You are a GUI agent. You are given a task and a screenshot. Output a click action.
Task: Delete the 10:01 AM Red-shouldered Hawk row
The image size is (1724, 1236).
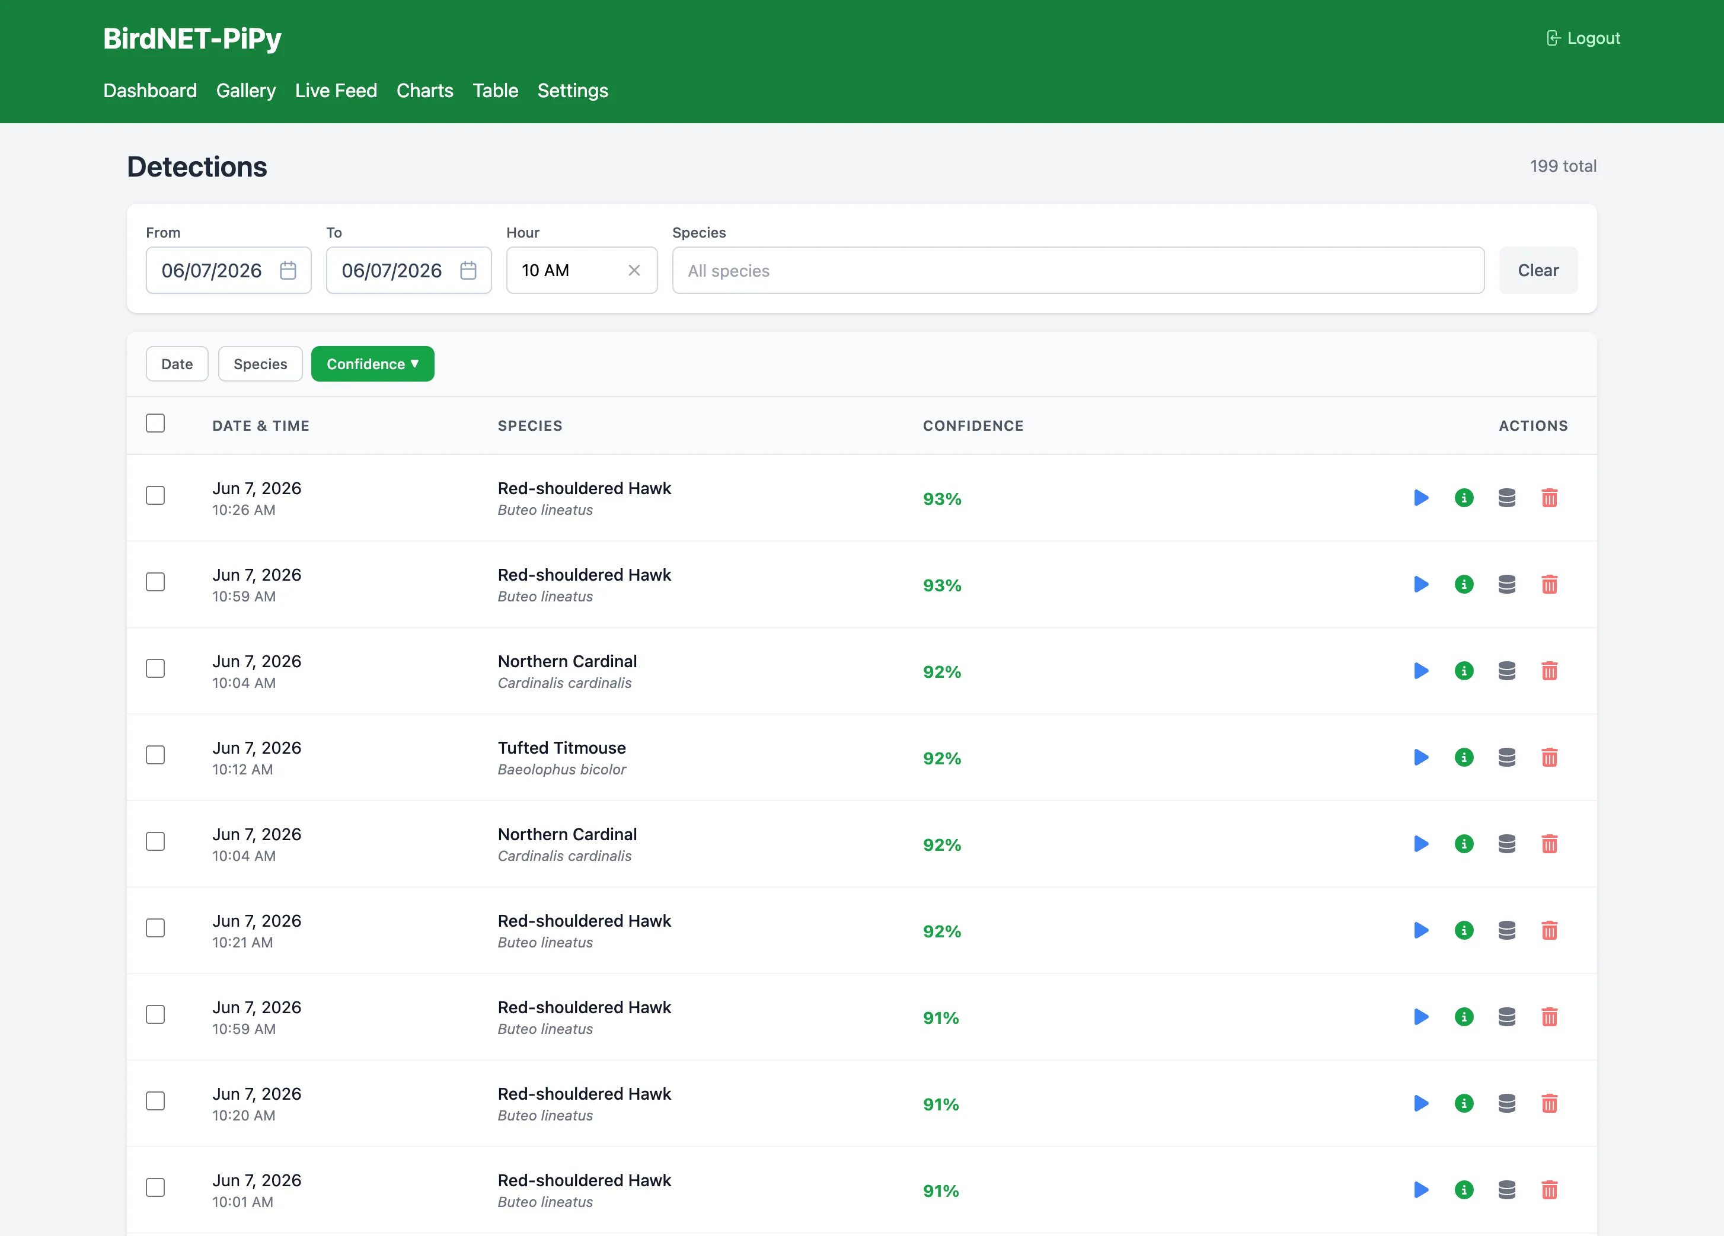tap(1549, 1190)
